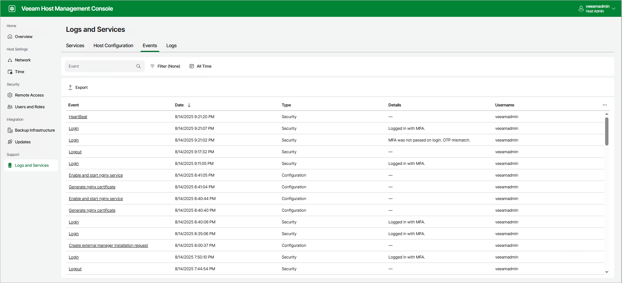Sort by the Username column header
622x283 pixels.
pyautogui.click(x=505, y=105)
